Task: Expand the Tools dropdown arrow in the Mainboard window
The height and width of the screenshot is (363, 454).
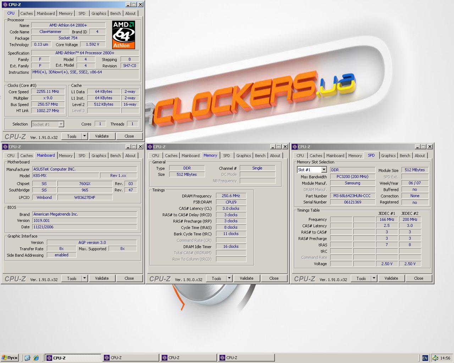Action: (84, 278)
